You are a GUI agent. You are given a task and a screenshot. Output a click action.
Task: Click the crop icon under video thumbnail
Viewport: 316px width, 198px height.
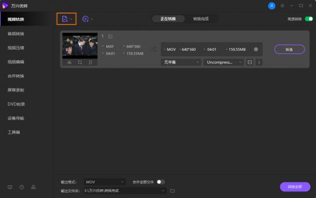tap(80, 62)
